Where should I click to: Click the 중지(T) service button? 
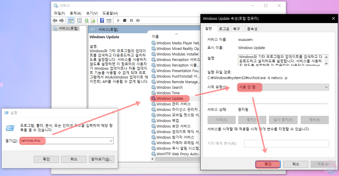[x=252, y=120]
